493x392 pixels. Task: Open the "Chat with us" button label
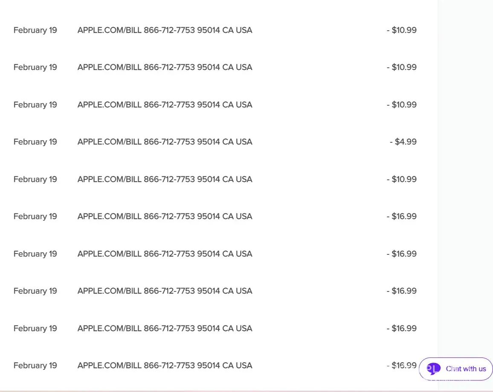coord(466,369)
